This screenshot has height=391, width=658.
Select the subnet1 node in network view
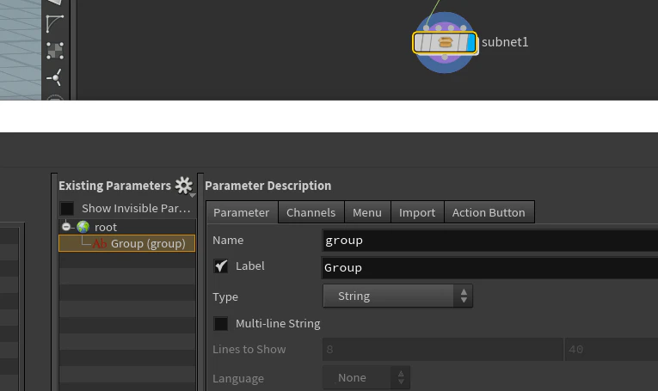[x=445, y=43]
